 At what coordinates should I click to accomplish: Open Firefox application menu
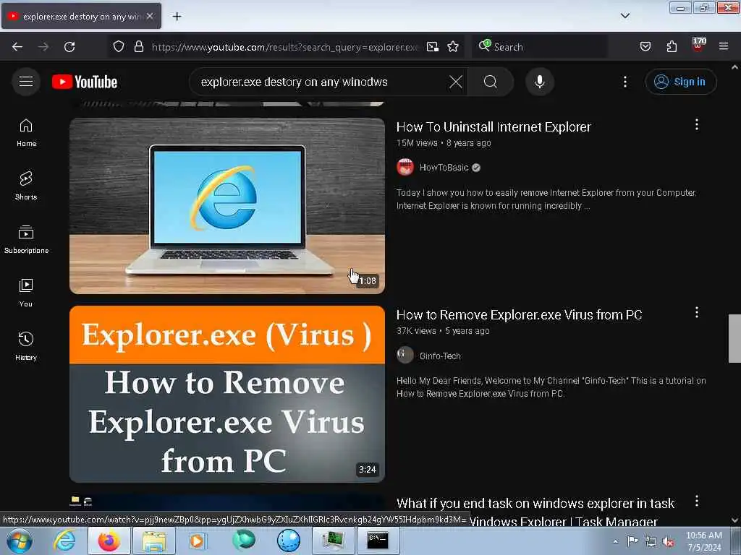coord(724,47)
